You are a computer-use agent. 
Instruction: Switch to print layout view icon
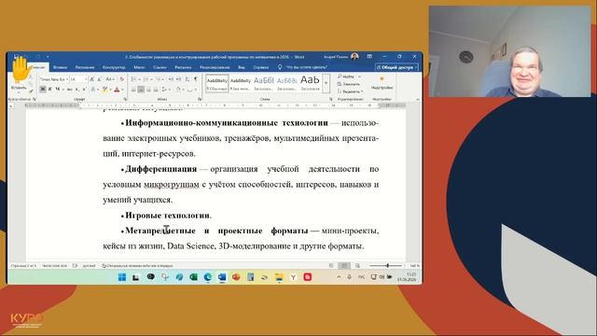(x=344, y=265)
